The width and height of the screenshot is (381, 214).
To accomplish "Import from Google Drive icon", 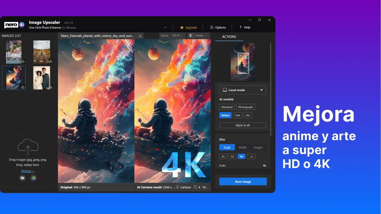I will point(33,178).
